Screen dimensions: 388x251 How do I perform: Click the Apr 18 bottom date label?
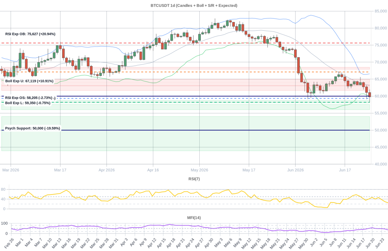tap(171, 243)
